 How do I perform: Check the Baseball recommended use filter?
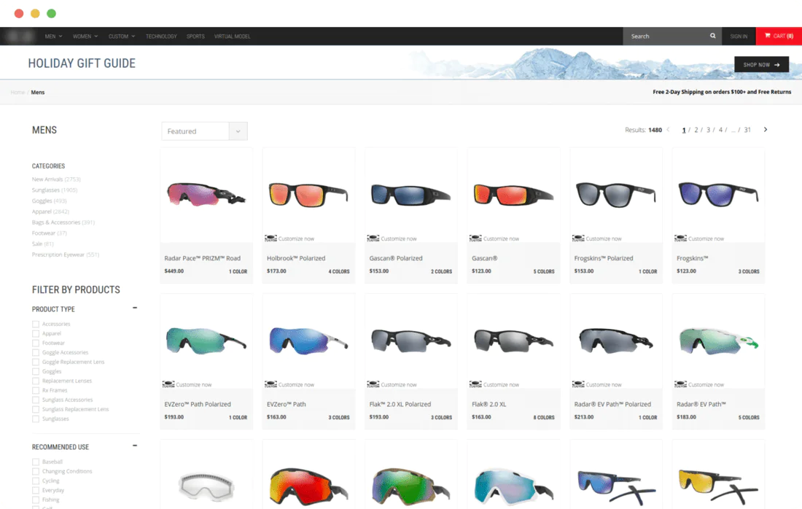(x=35, y=462)
